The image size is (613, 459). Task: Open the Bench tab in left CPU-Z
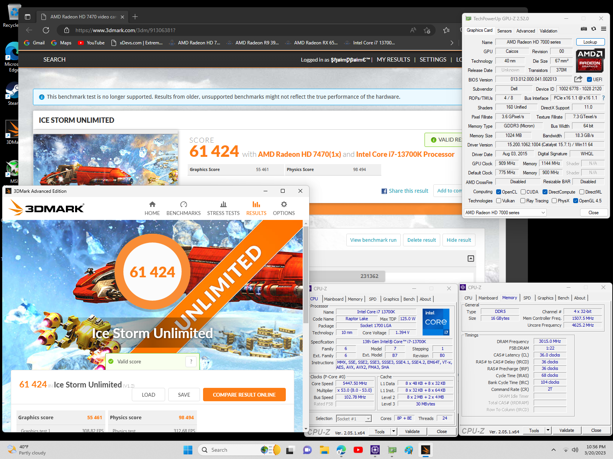[409, 299]
